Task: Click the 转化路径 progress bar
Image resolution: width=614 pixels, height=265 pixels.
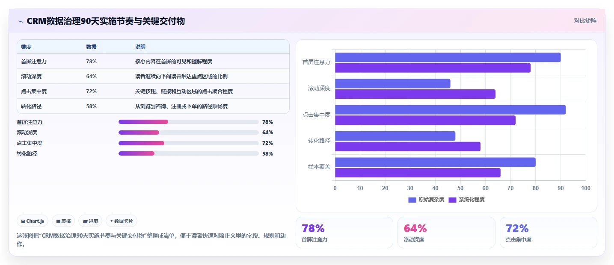Action: click(188, 153)
